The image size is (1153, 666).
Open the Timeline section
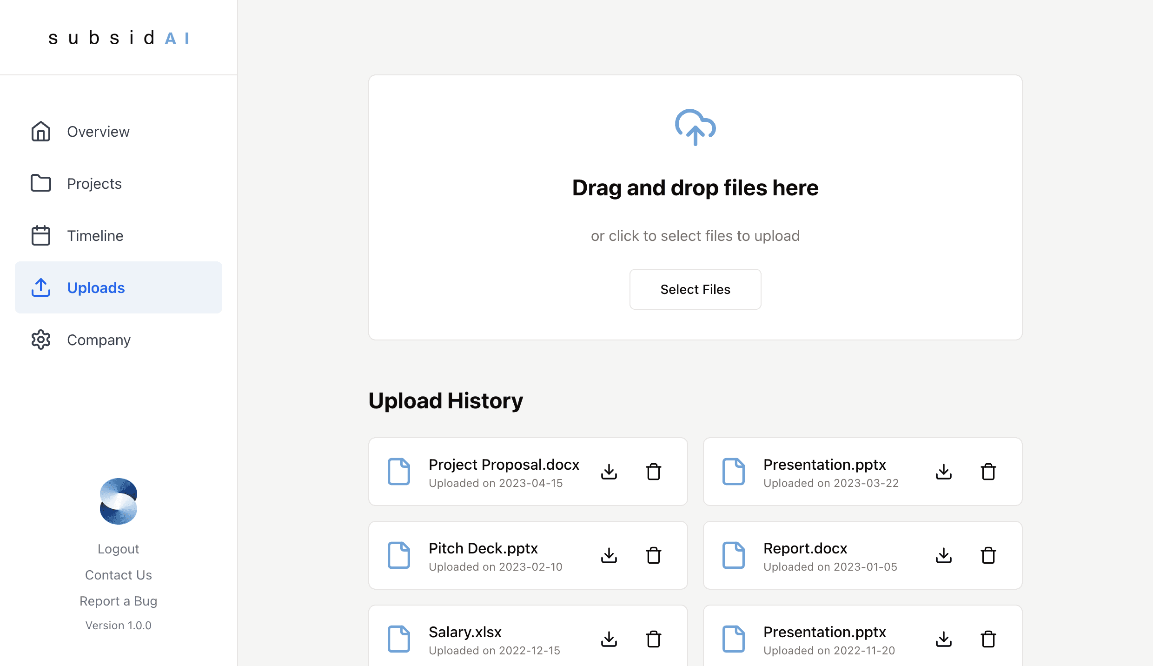(119, 236)
